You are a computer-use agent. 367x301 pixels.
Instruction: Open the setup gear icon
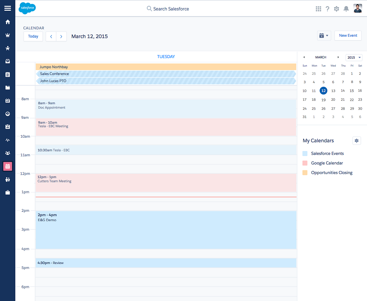[x=336, y=9]
